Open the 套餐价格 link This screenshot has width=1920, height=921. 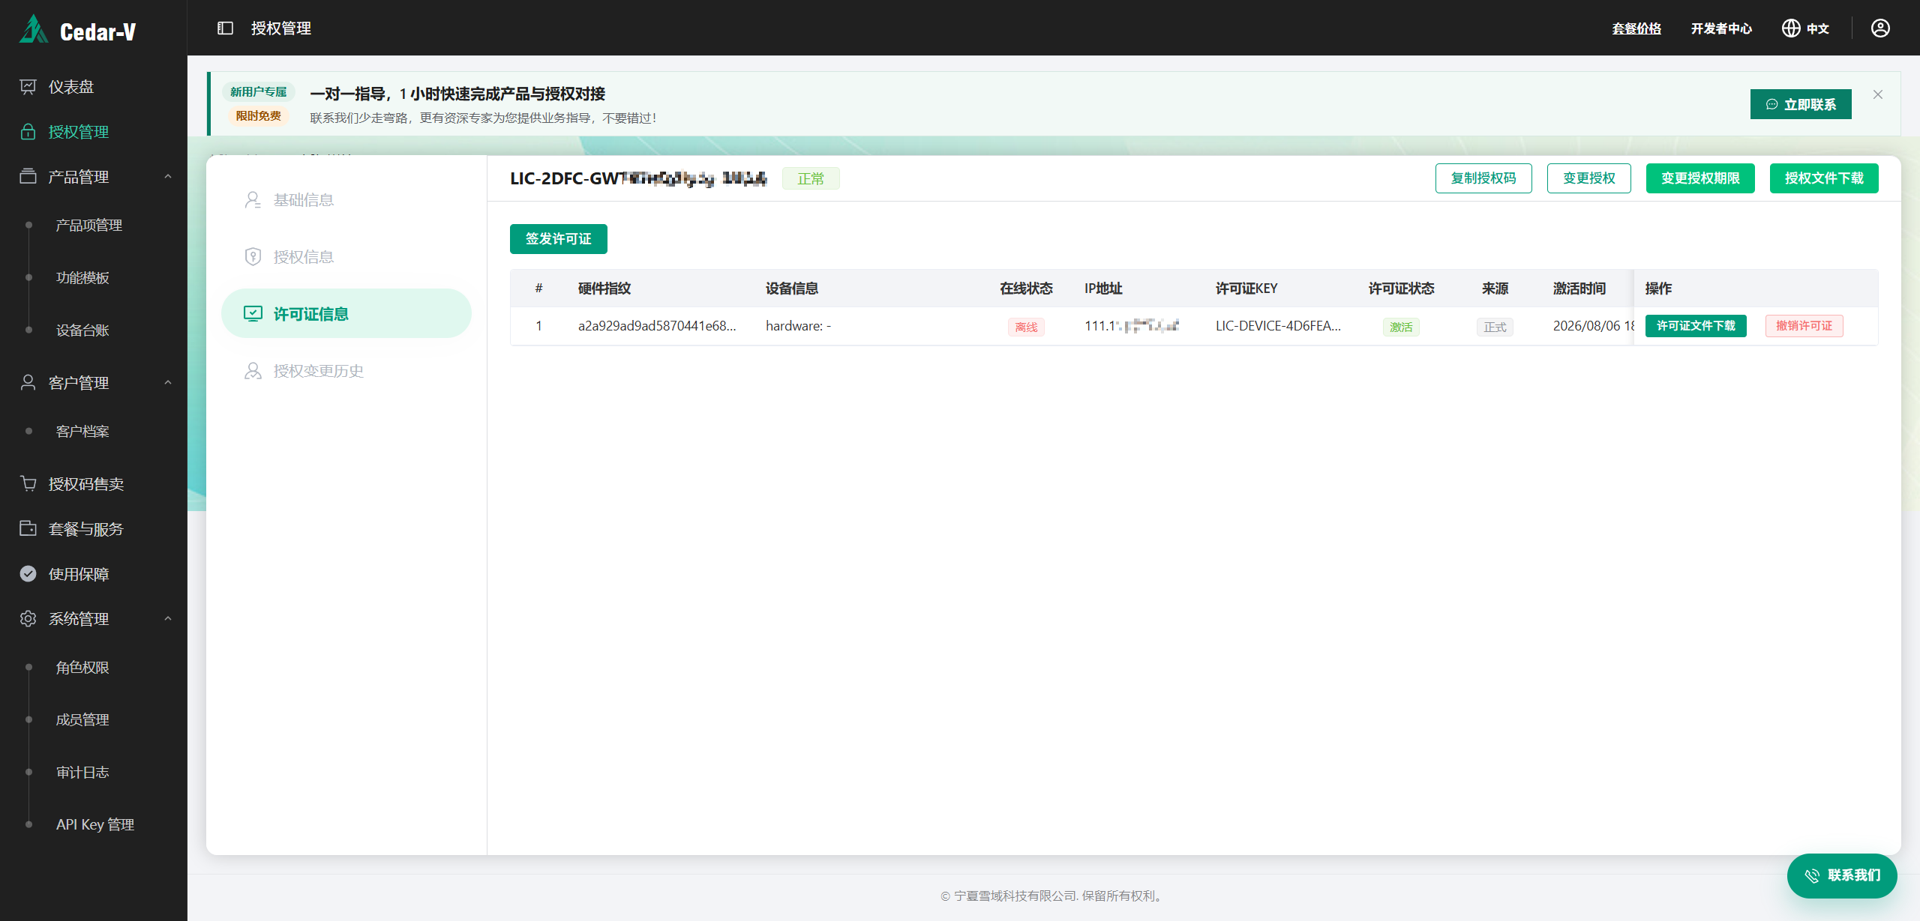click(x=1636, y=28)
